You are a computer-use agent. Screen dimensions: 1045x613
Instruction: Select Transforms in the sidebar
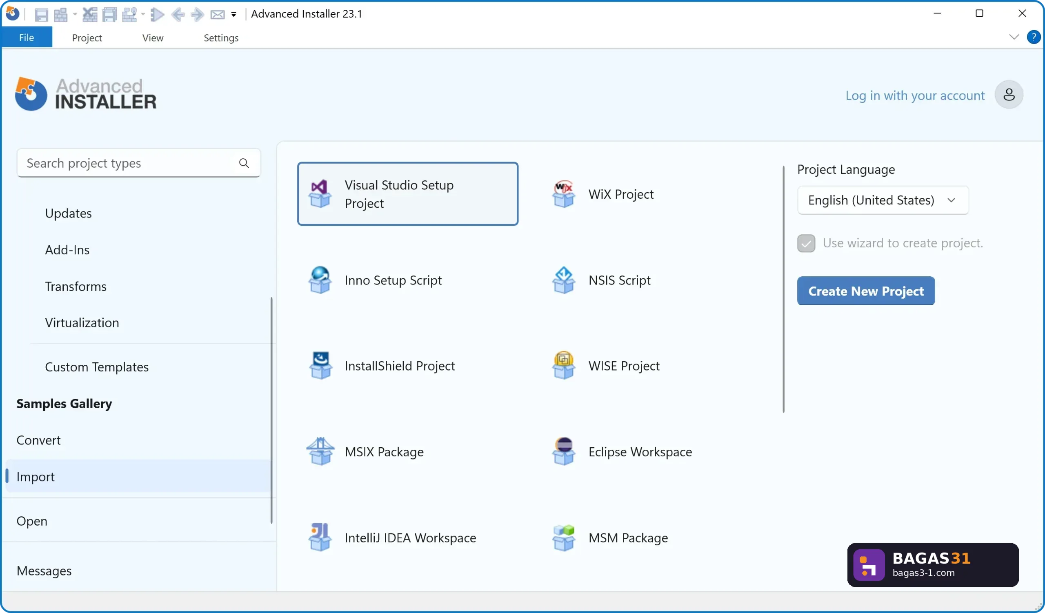[76, 287]
